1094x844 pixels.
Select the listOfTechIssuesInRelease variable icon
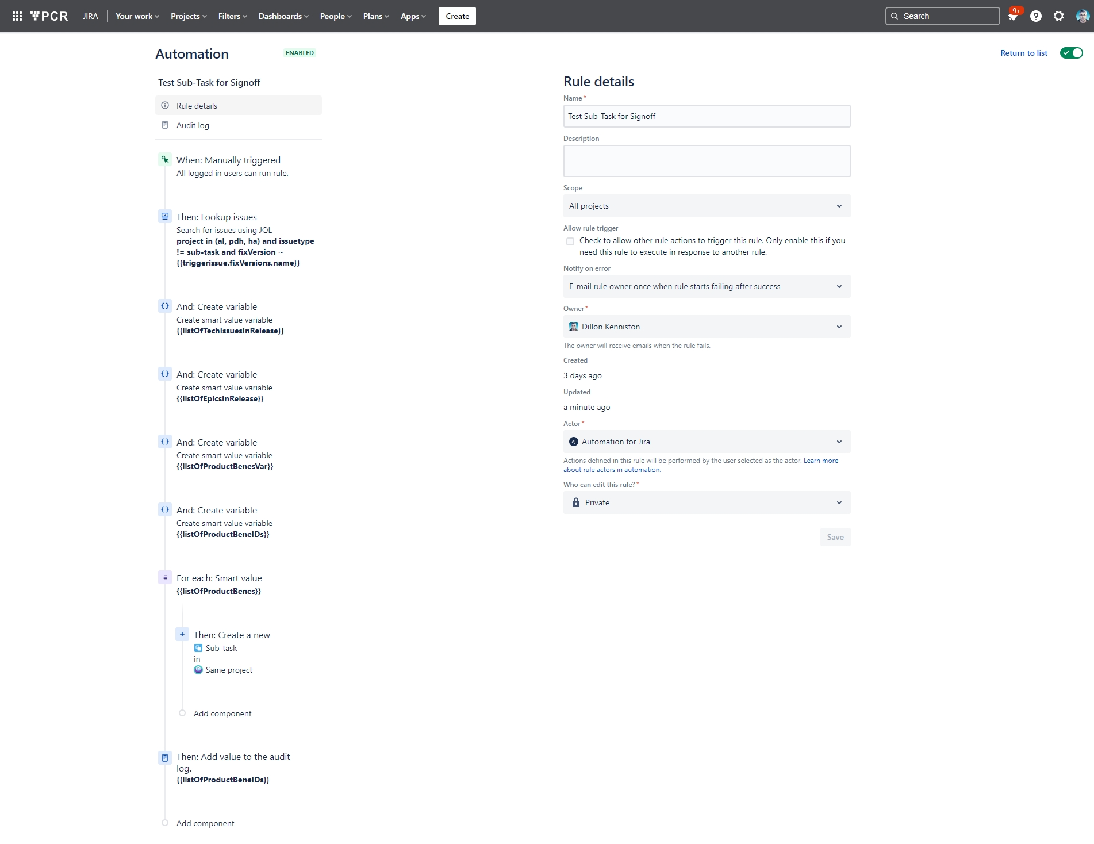[x=166, y=305]
